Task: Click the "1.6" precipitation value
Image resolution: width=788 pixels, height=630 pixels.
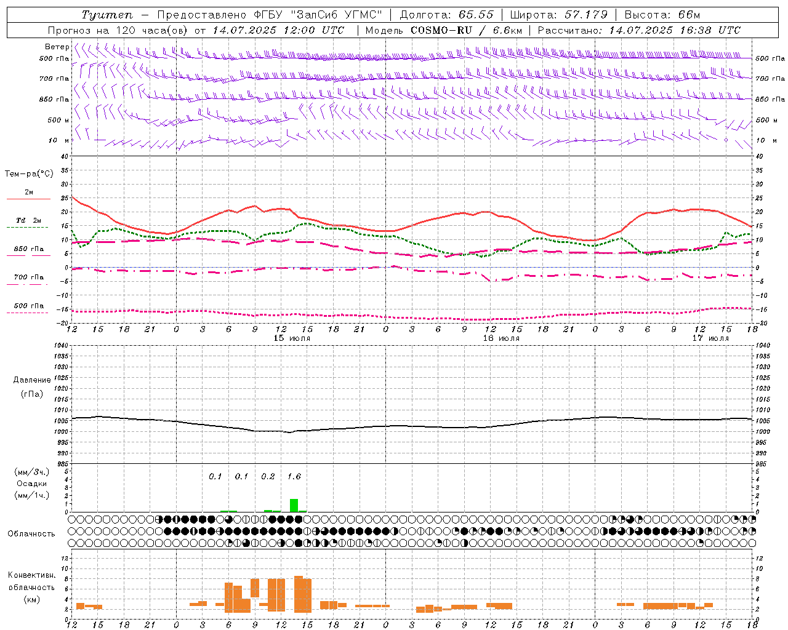Action: pyautogui.click(x=294, y=476)
